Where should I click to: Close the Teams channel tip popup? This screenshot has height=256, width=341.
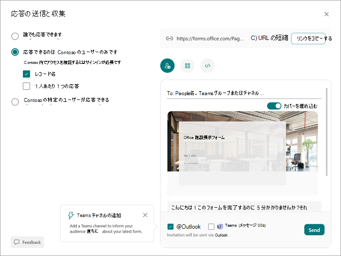(x=145, y=215)
